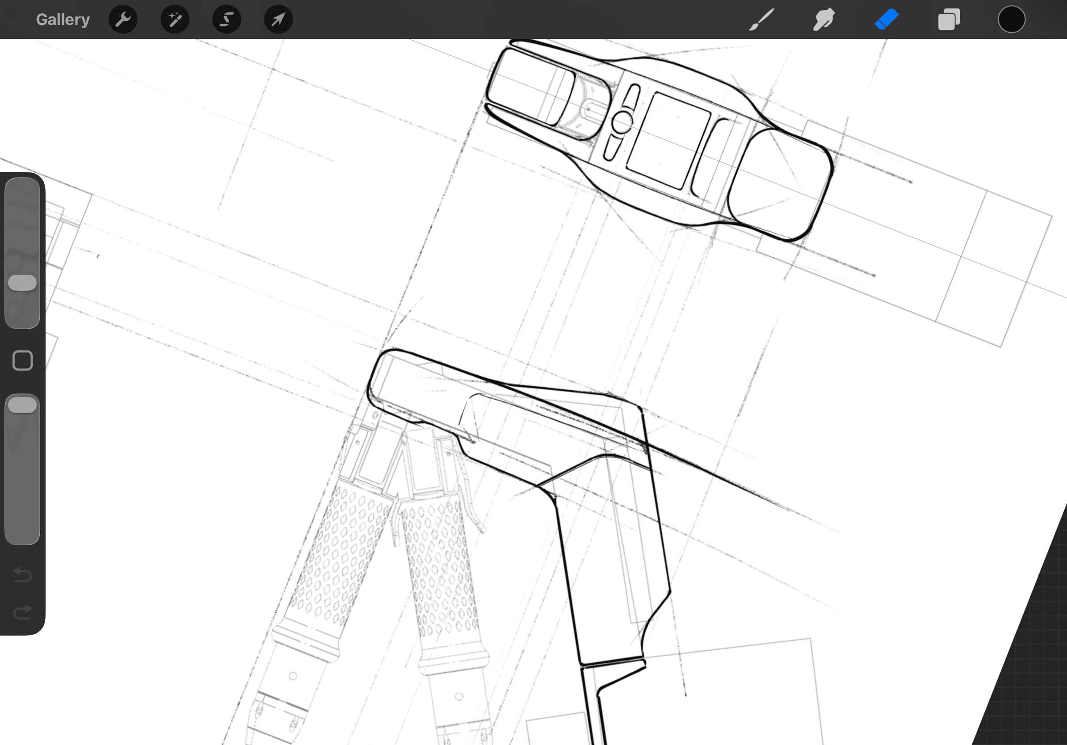Return to the Gallery
Screen dimensions: 1067x745
pos(63,20)
